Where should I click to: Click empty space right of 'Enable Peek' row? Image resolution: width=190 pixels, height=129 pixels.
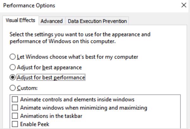coord(111,124)
